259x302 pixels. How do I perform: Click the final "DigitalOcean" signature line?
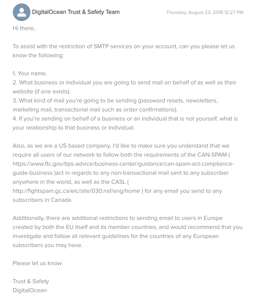(30, 290)
